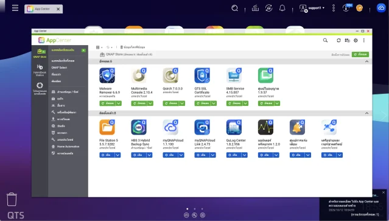Viewport: 389px width, 221px height.
Task: Collapse the installed apps section
Action: pyautogui.click(x=366, y=113)
